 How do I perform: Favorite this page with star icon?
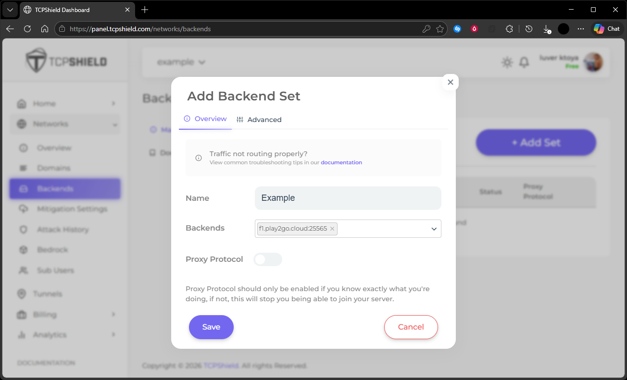(440, 29)
